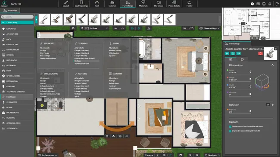This screenshot has height=157, width=280.
Task: Switch to the info tab in properties panel
Action: pyautogui.click(x=230, y=59)
